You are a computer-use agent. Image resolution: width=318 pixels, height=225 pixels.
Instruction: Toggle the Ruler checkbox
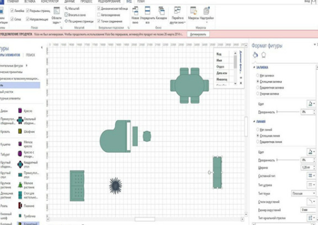(x=12, y=10)
